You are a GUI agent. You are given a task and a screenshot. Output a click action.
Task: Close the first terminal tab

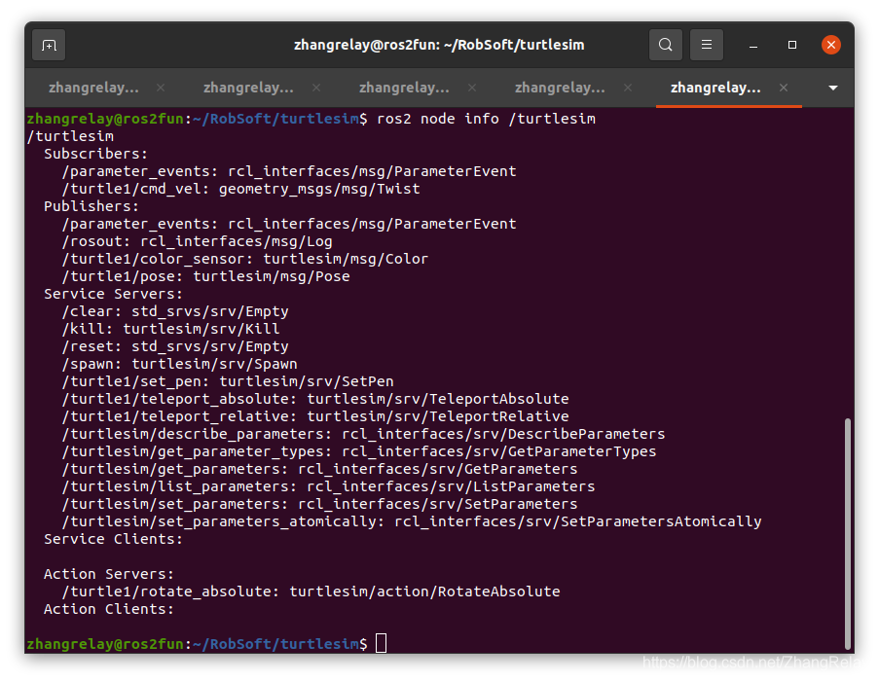tap(161, 88)
